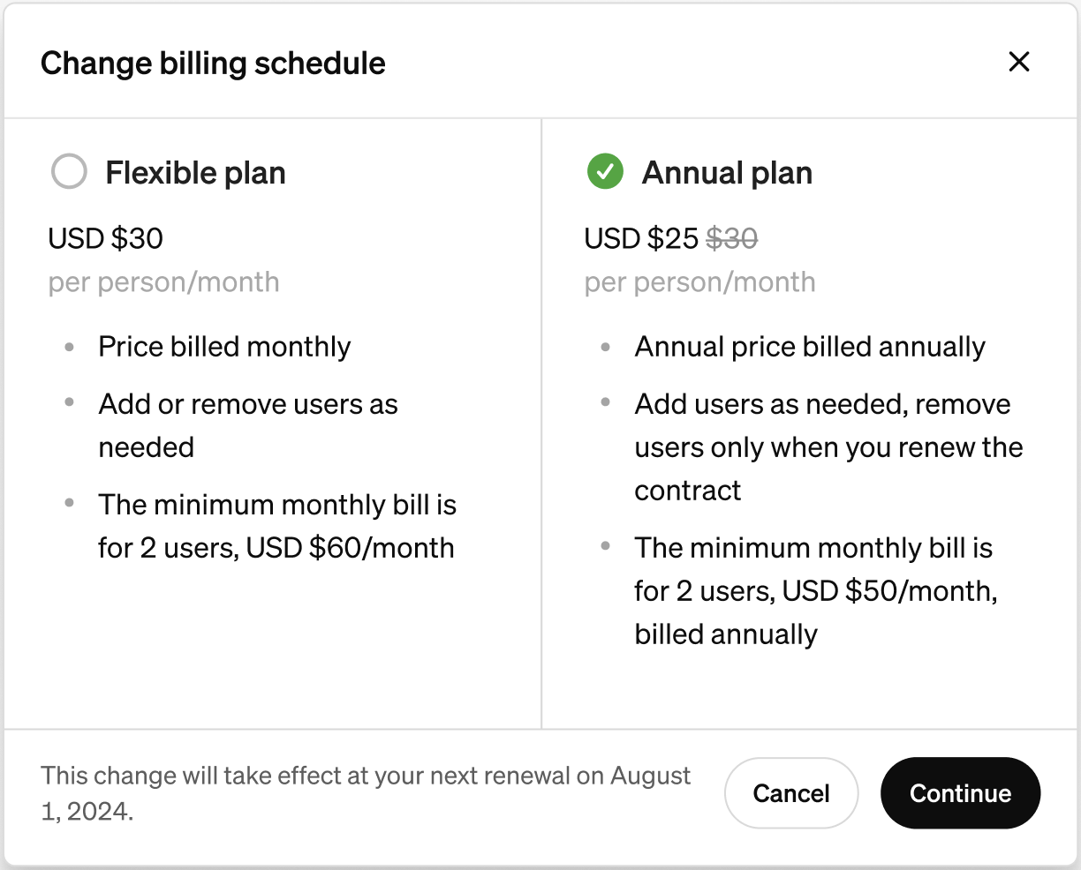The image size is (1081, 870).
Task: Click the Price billed monthly bullet
Action: coord(224,346)
